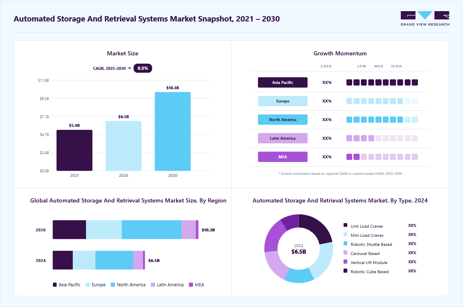This screenshot has height=307, width=463.
Task: Click the Europe region label in Growth Momentum
Action: point(283,101)
